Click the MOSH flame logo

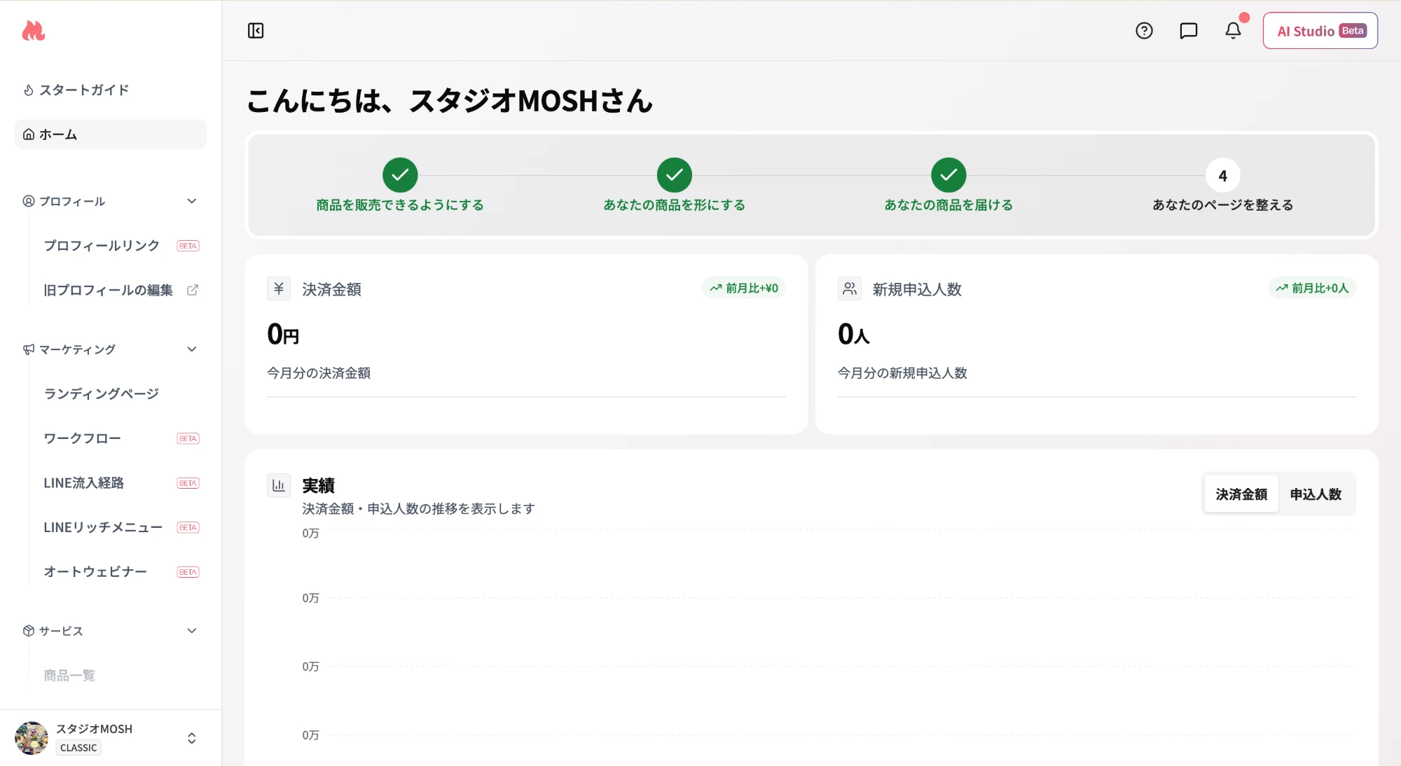click(x=33, y=30)
